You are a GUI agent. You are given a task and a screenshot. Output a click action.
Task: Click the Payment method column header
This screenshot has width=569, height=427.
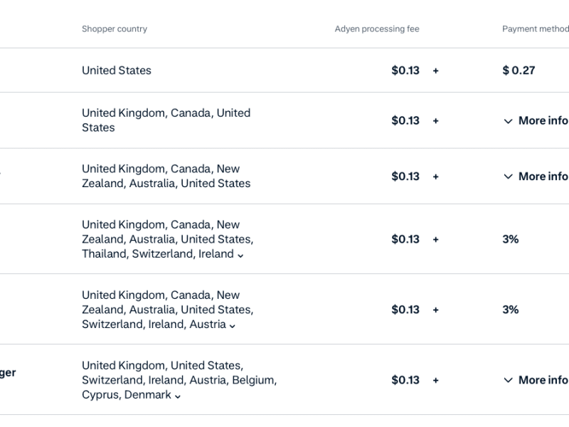tap(536, 29)
